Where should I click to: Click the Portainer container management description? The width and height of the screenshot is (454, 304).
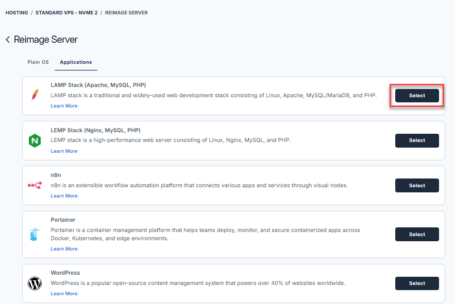pos(205,235)
